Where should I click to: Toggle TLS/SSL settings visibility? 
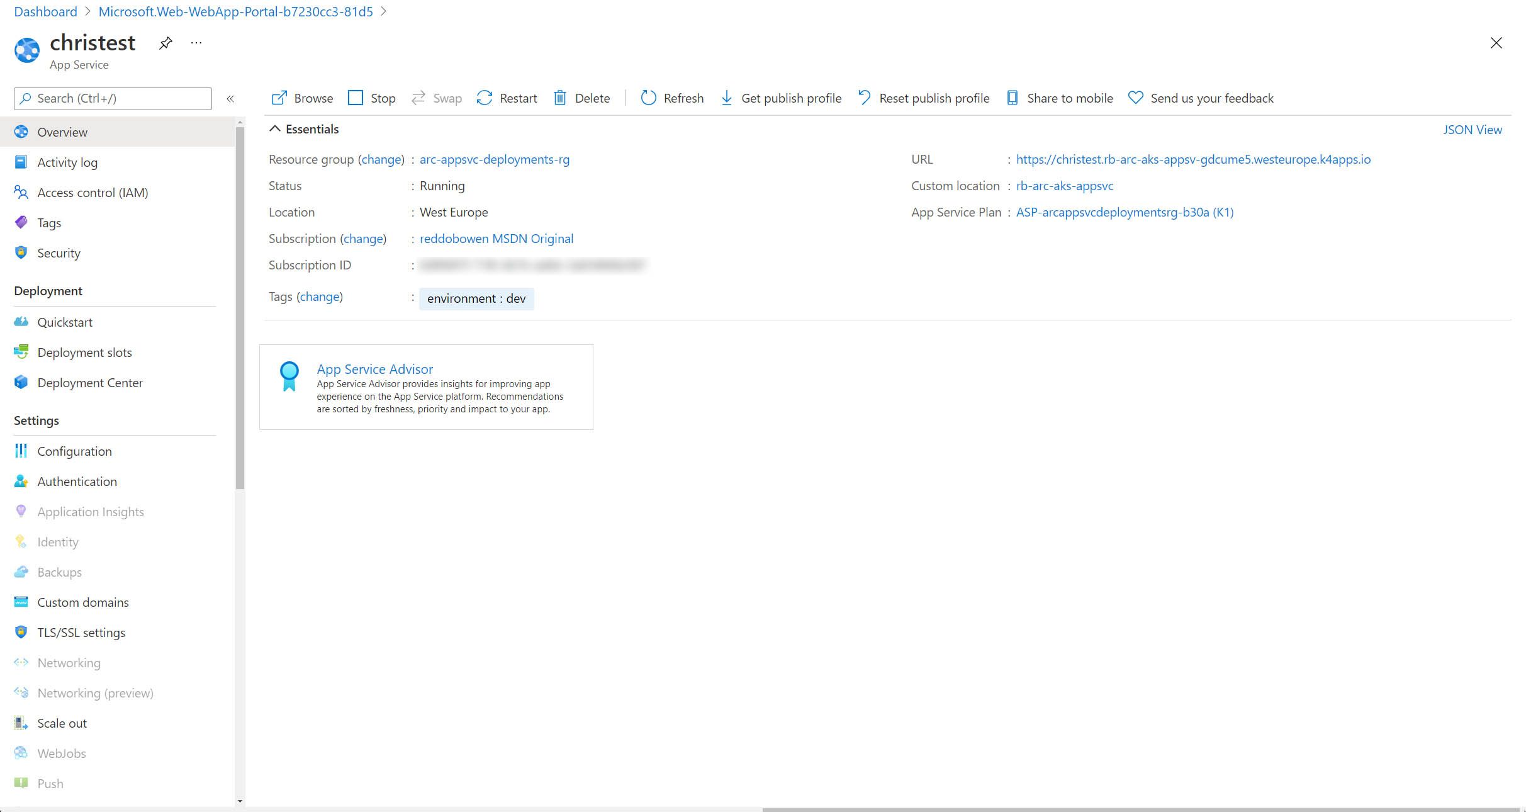tap(81, 631)
